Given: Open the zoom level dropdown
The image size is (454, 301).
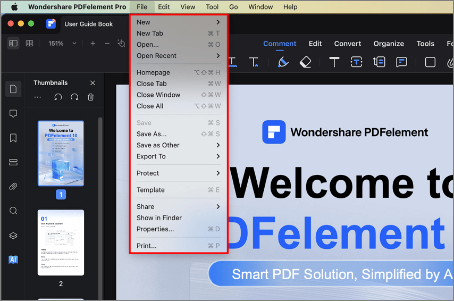Looking at the screenshot, I should tap(74, 44).
